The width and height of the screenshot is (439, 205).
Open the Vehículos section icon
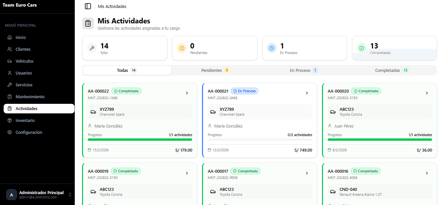pyautogui.click(x=9, y=61)
